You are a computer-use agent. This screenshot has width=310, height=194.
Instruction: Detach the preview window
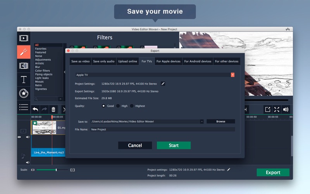[x=267, y=109]
